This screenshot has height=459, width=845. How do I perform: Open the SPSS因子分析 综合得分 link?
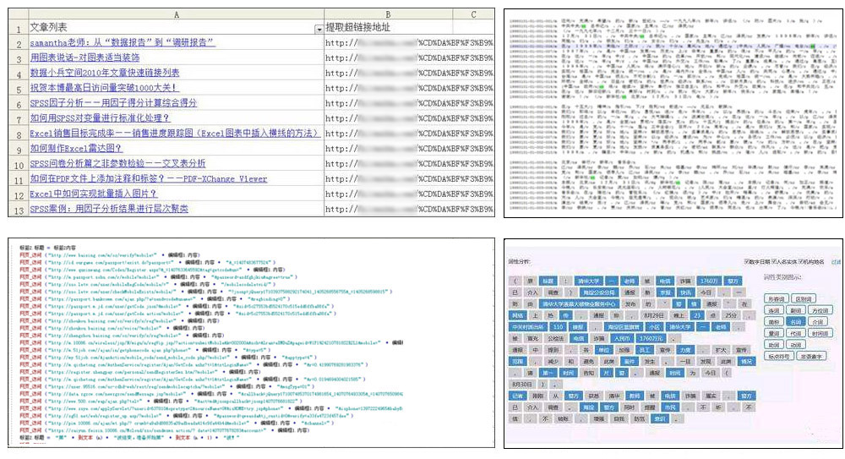coord(113,102)
